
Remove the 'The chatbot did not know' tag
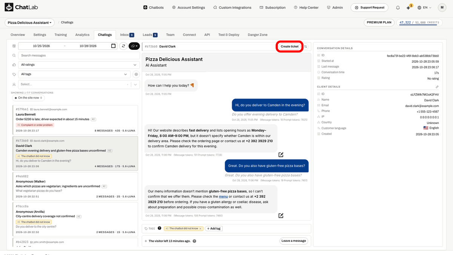pyautogui.click(x=201, y=229)
